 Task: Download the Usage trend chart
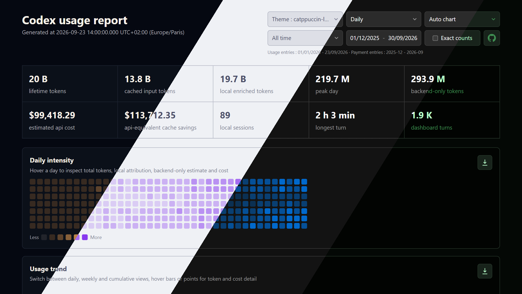pos(485,271)
